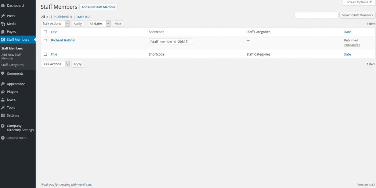Click the Tools wrench icon
Screen dimensions: 376x188
click(x=3, y=107)
